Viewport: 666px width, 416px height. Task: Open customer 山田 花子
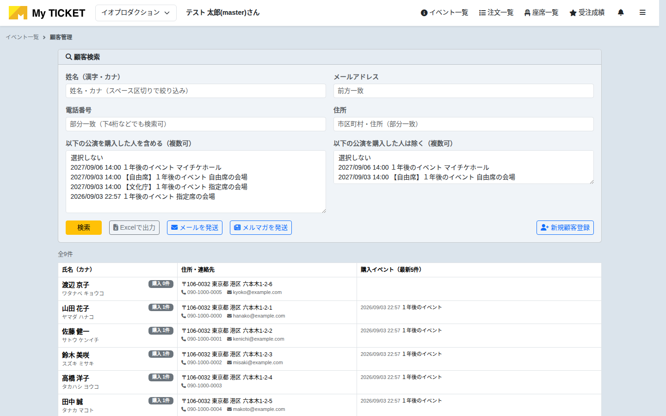coord(75,308)
